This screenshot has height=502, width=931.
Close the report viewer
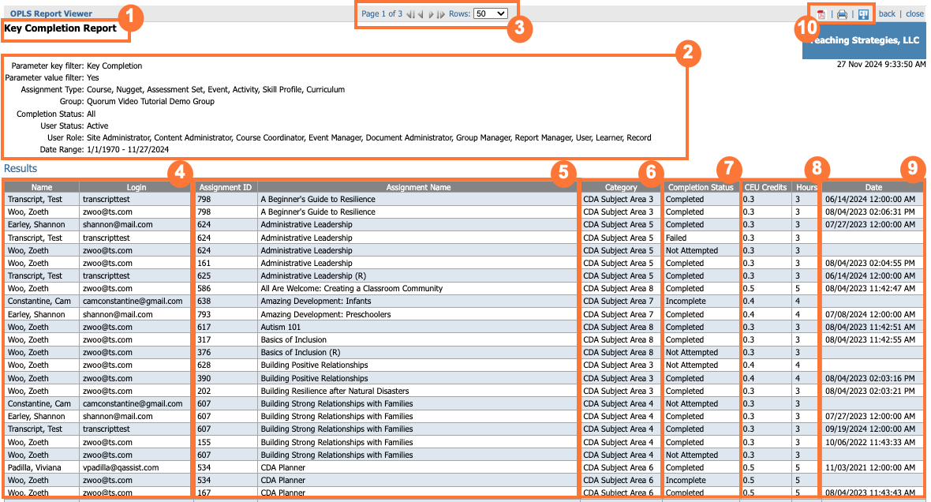914,13
